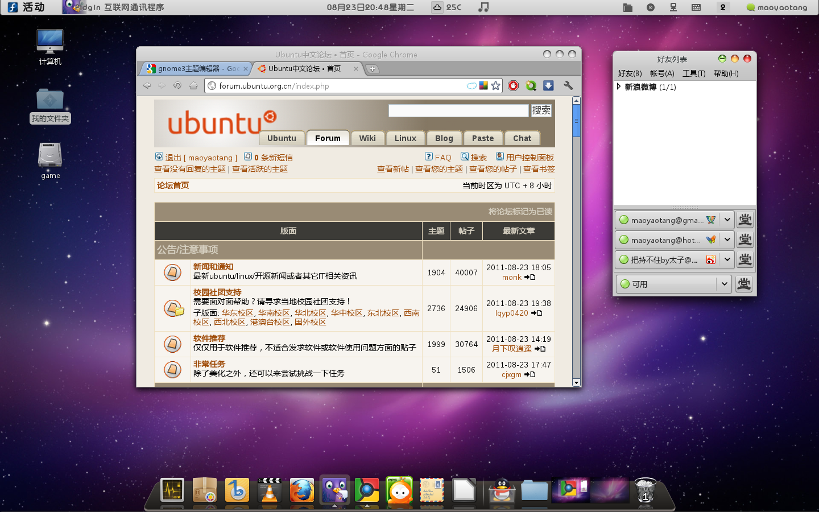Image resolution: width=819 pixels, height=512 pixels.
Task: Click 堂 button beside maoyaotang@gma... account
Action: coord(744,220)
